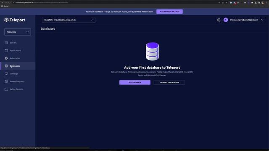Image resolution: width=269 pixels, height=151 pixels.
Task: Expand the user account menu chevron
Action: (x=262, y=20)
